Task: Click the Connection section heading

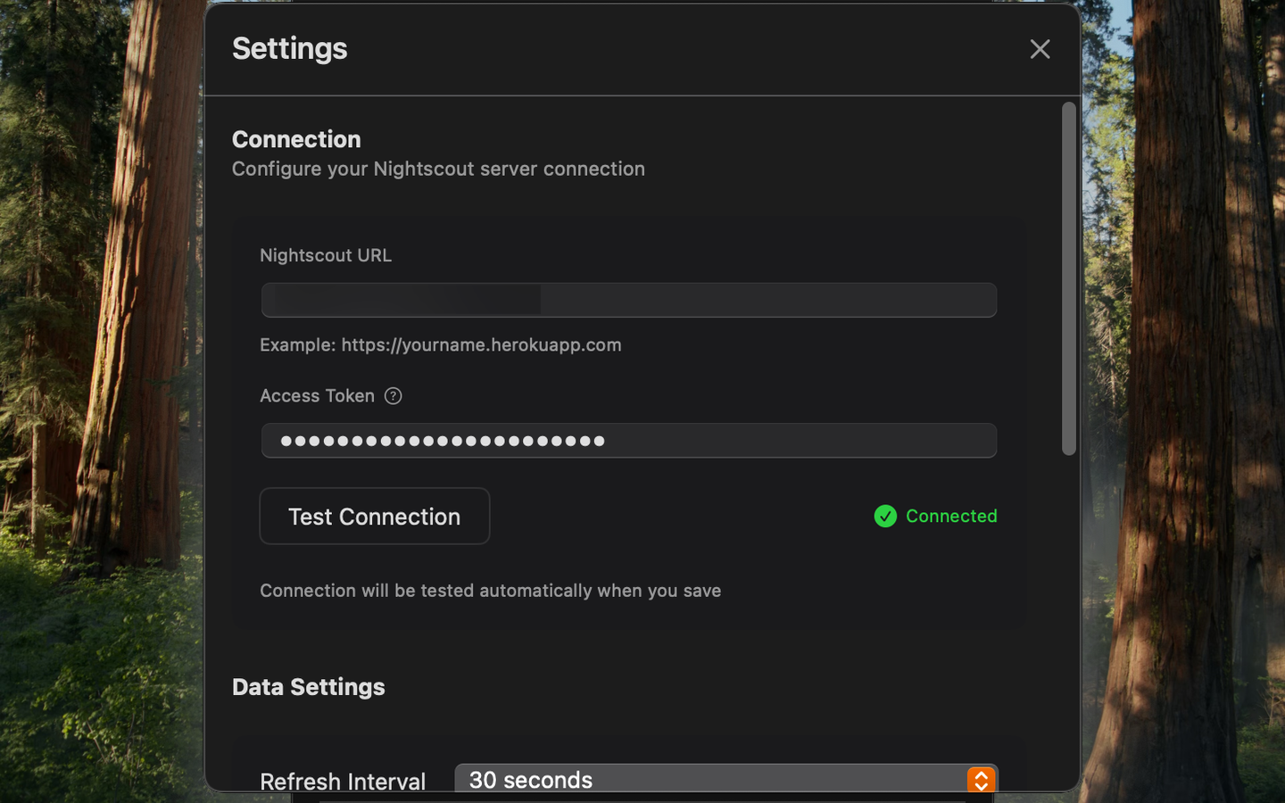Action: [x=296, y=140]
